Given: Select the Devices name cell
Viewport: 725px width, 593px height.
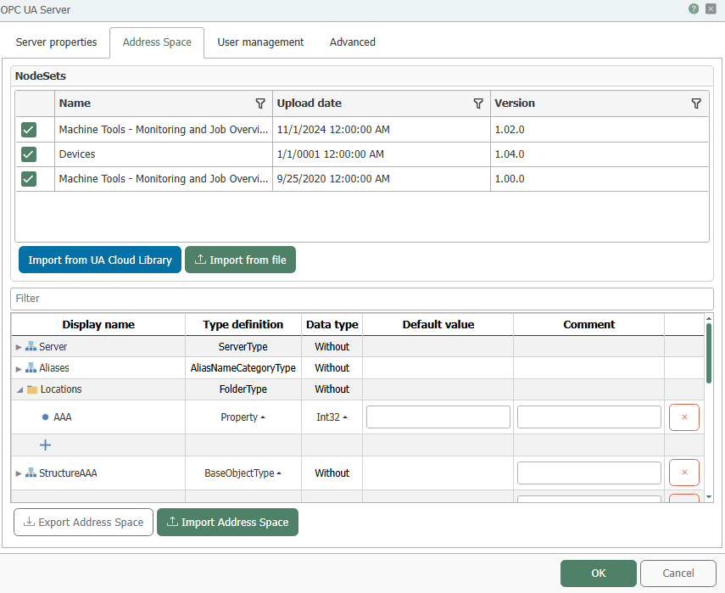Looking at the screenshot, I should [x=164, y=154].
